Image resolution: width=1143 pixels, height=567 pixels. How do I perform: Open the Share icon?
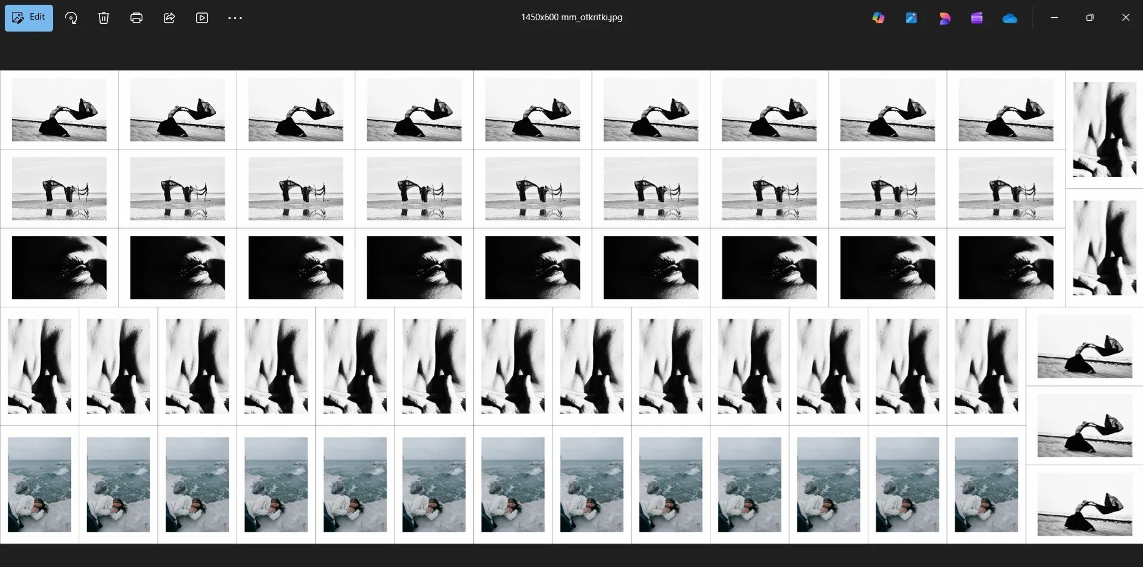click(x=169, y=18)
